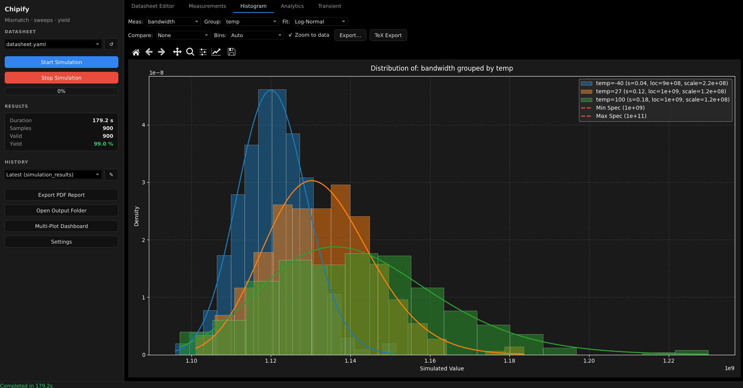The width and height of the screenshot is (743, 388).
Task: Open Configure subplots sliders tool
Action: click(203, 52)
